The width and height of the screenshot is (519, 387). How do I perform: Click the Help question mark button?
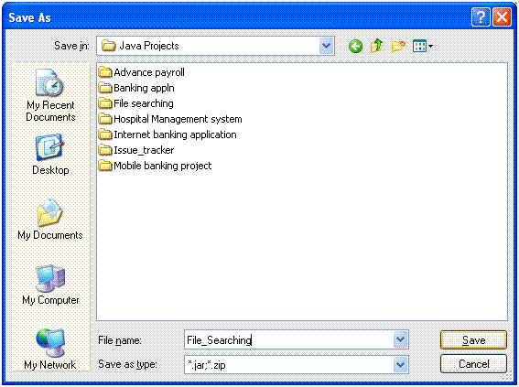coord(481,16)
